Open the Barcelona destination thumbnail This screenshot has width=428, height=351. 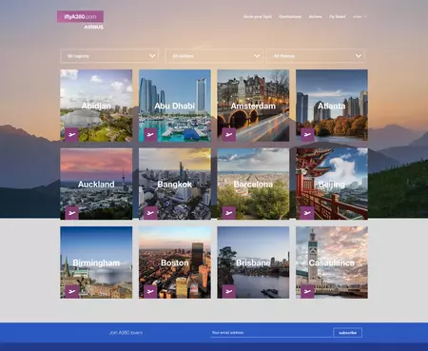pos(253,184)
